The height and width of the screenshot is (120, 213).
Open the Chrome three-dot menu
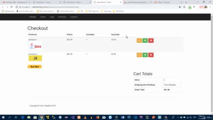click(210, 7)
